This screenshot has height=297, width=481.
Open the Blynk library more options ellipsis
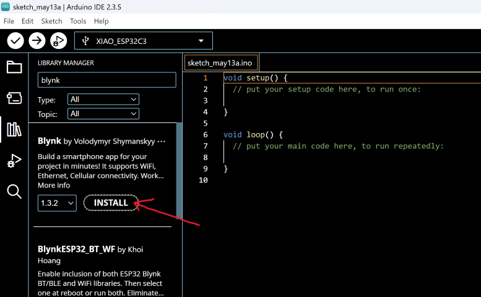(x=162, y=141)
